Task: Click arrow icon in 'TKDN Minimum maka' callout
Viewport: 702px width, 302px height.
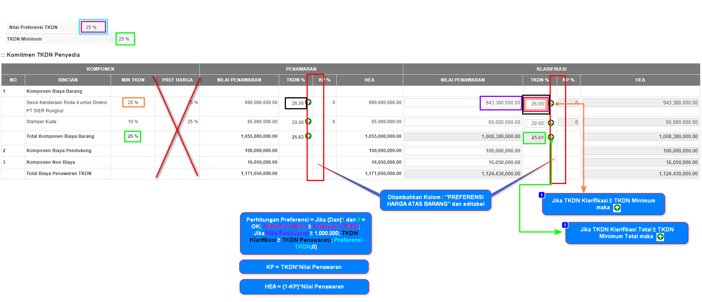Action: [617, 208]
